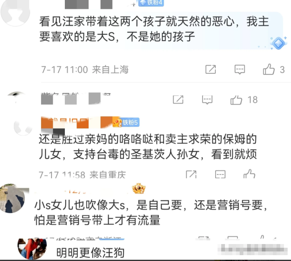Image resolution: width=291 pixels, height=261 pixels.
Task: Like the comment posted from 重庆
Action: tap(249, 174)
